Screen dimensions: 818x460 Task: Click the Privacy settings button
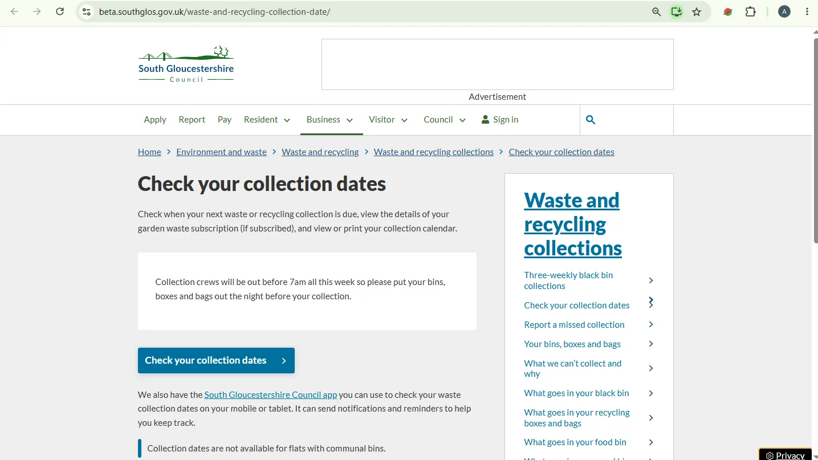coord(785,454)
